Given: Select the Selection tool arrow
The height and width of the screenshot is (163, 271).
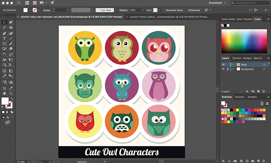Looking at the screenshot, I should click(4, 22).
